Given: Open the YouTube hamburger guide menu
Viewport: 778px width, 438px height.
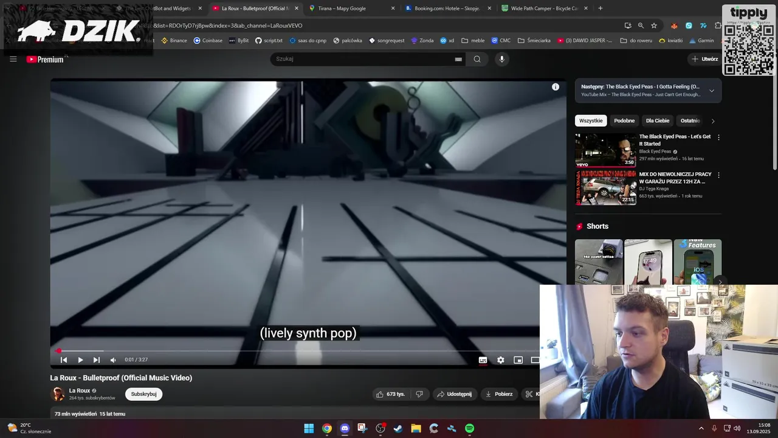Looking at the screenshot, I should (x=13, y=59).
